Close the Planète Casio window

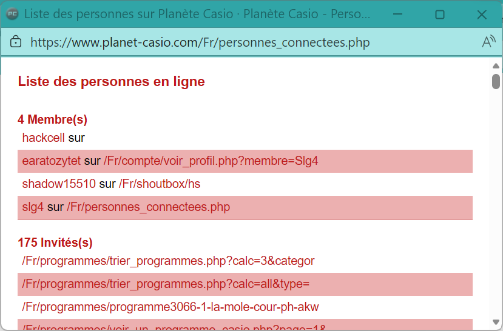coord(482,15)
